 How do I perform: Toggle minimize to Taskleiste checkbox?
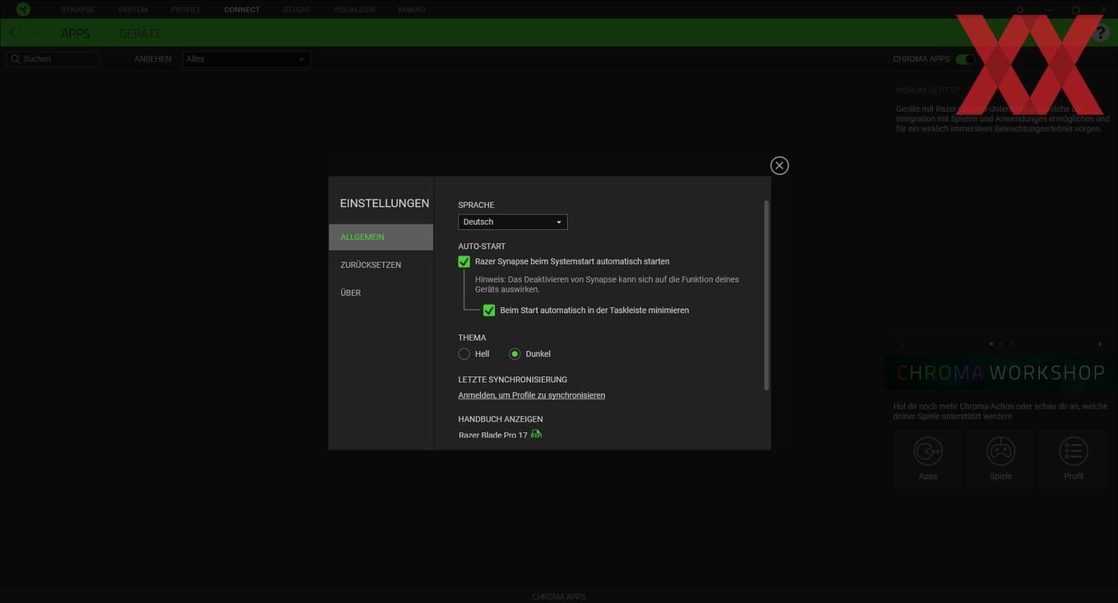tap(489, 311)
